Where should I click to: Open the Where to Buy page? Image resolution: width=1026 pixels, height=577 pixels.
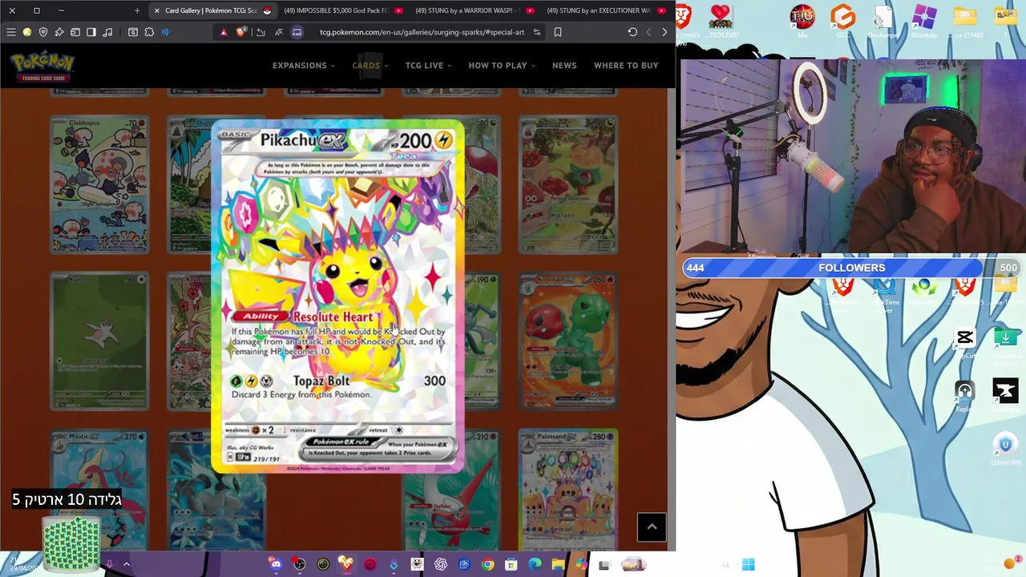pos(626,66)
